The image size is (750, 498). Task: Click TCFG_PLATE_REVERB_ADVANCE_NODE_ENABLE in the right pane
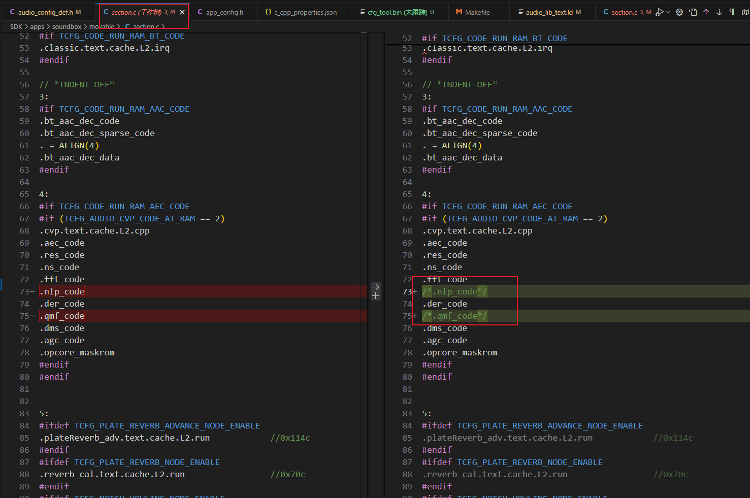pos(550,425)
